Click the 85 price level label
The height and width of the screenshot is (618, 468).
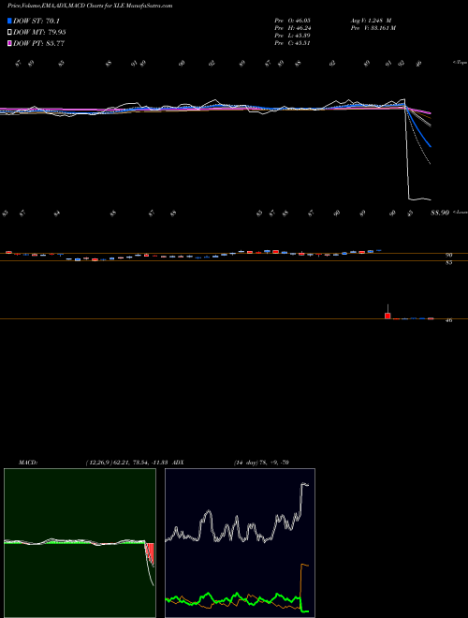coord(448,262)
